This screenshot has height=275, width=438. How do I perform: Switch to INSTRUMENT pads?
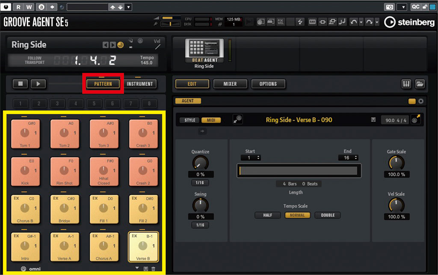[140, 84]
